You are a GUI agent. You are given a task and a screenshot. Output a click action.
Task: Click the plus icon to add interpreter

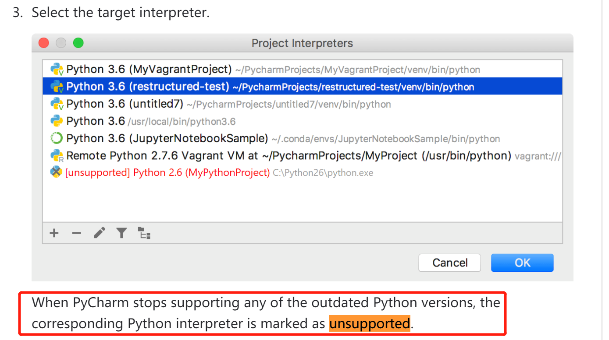[x=54, y=233]
